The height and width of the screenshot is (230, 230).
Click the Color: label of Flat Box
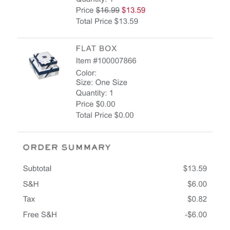[x=86, y=73]
